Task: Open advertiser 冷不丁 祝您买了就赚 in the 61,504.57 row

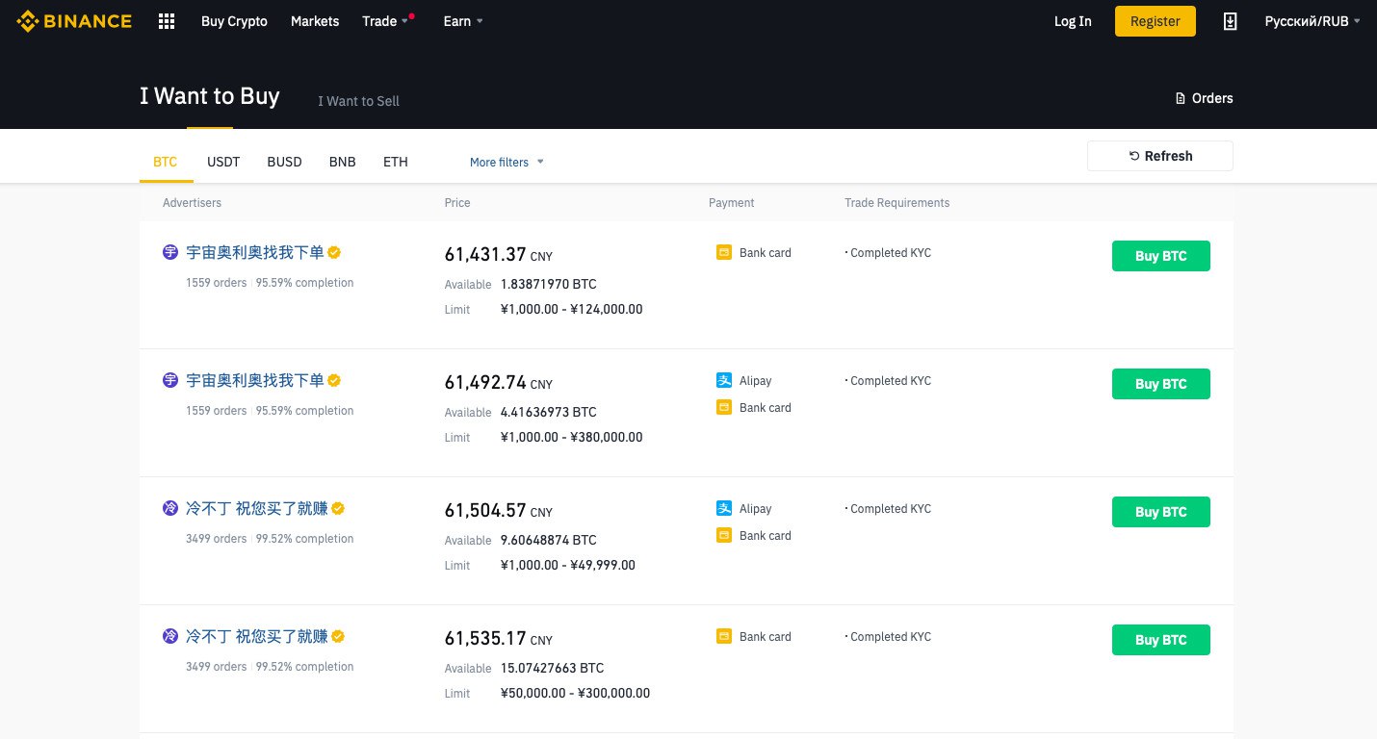Action: click(x=257, y=508)
